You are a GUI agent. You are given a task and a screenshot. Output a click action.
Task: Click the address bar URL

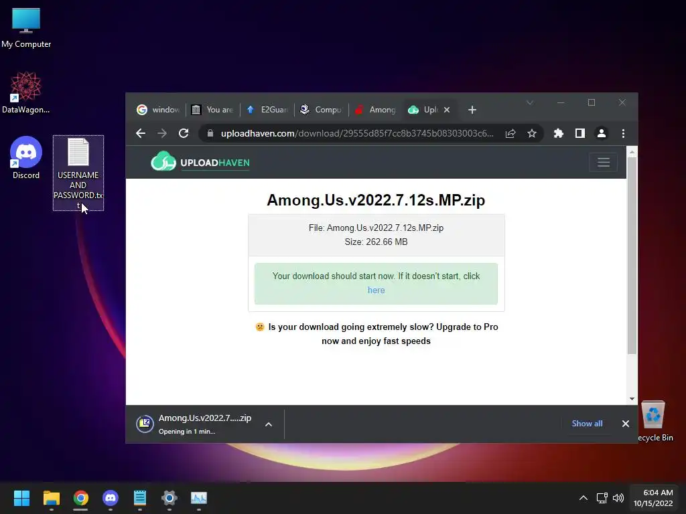click(357, 133)
